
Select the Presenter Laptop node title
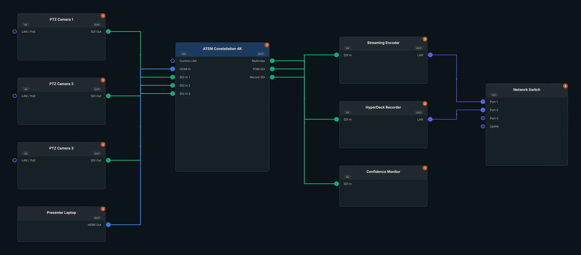(61, 212)
